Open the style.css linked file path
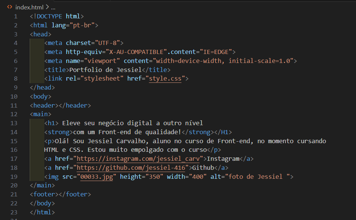The width and height of the screenshot is (356, 220). tap(165, 79)
